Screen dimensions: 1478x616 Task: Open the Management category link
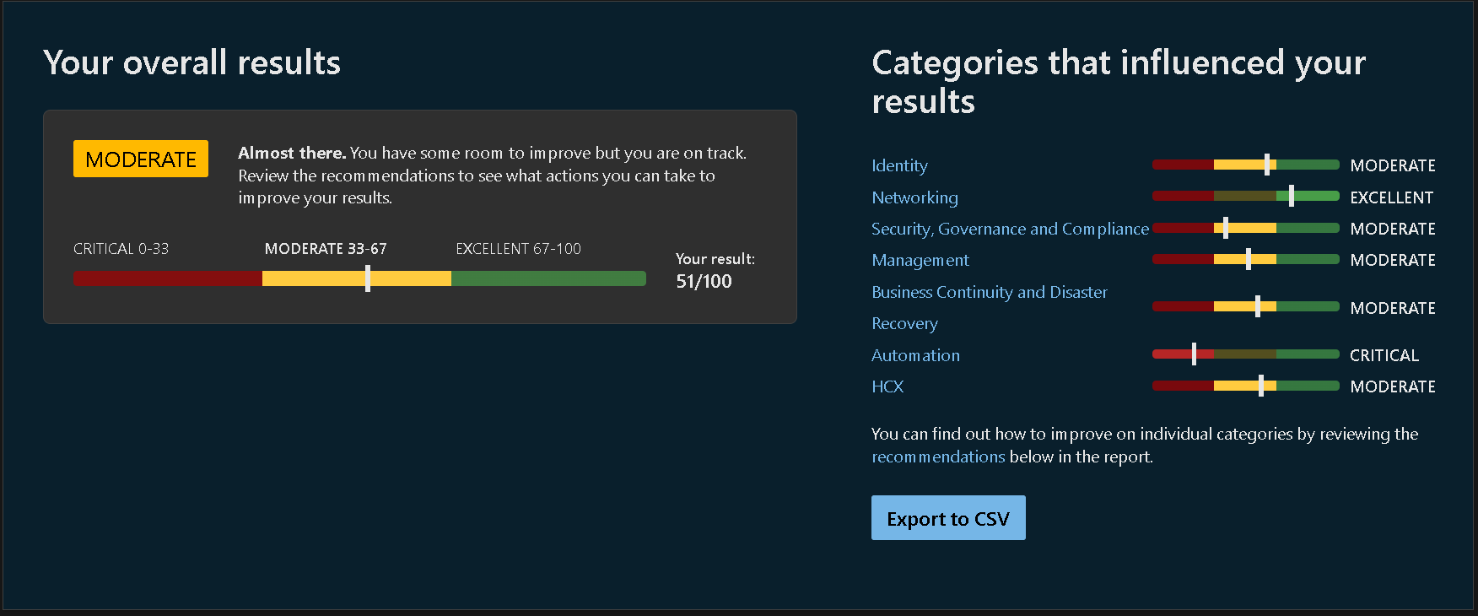(x=920, y=260)
